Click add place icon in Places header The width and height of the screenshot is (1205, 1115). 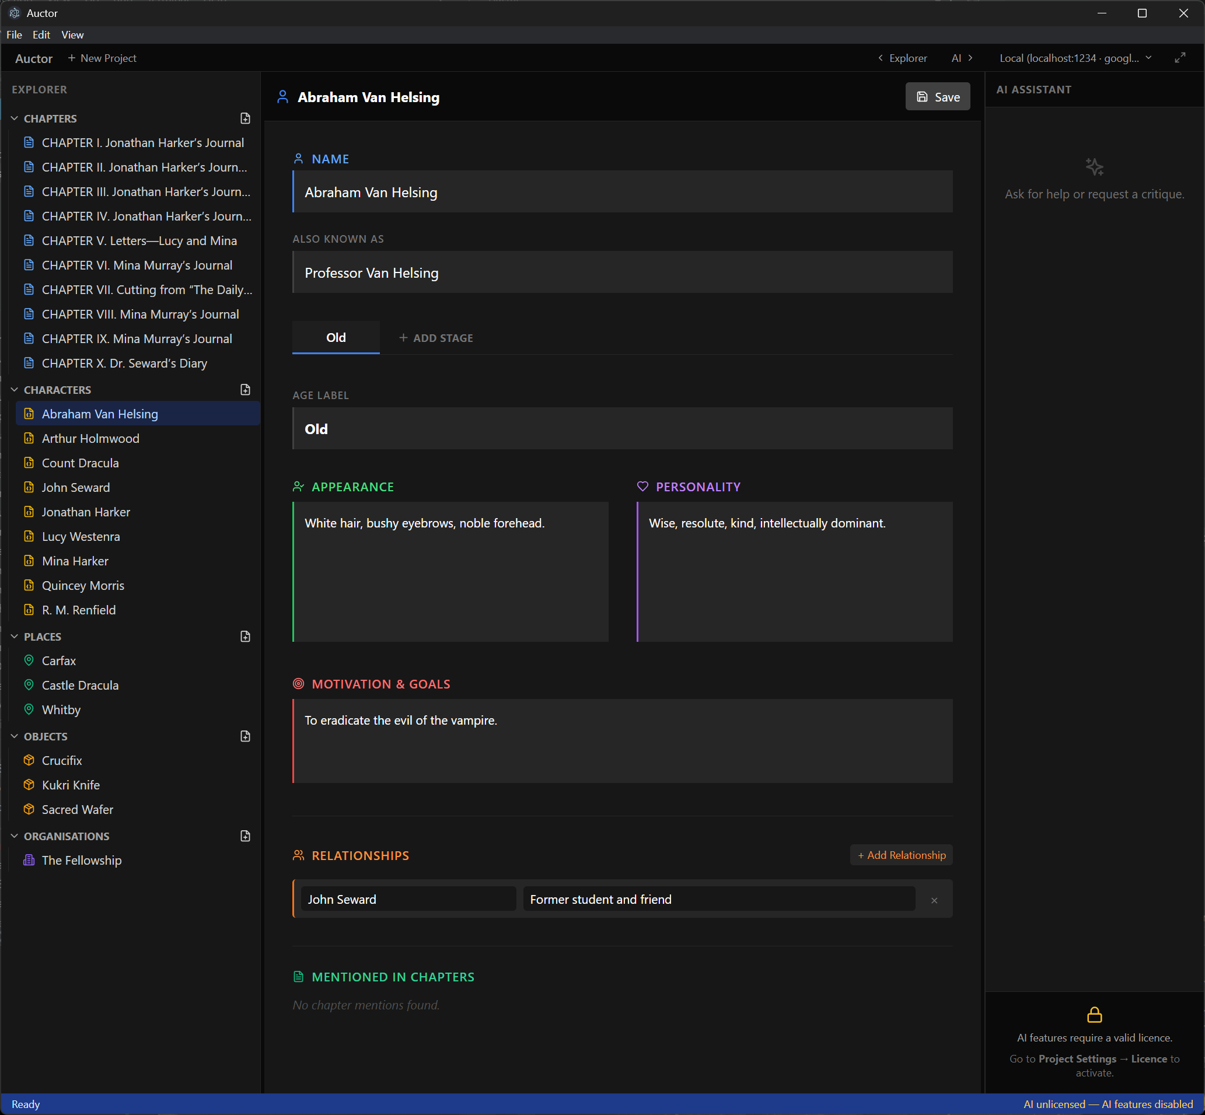245,637
